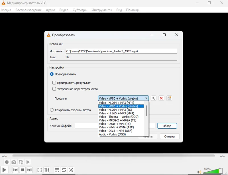
Task: Set A-B loop points
Action: pyautogui.click(x=21, y=162)
